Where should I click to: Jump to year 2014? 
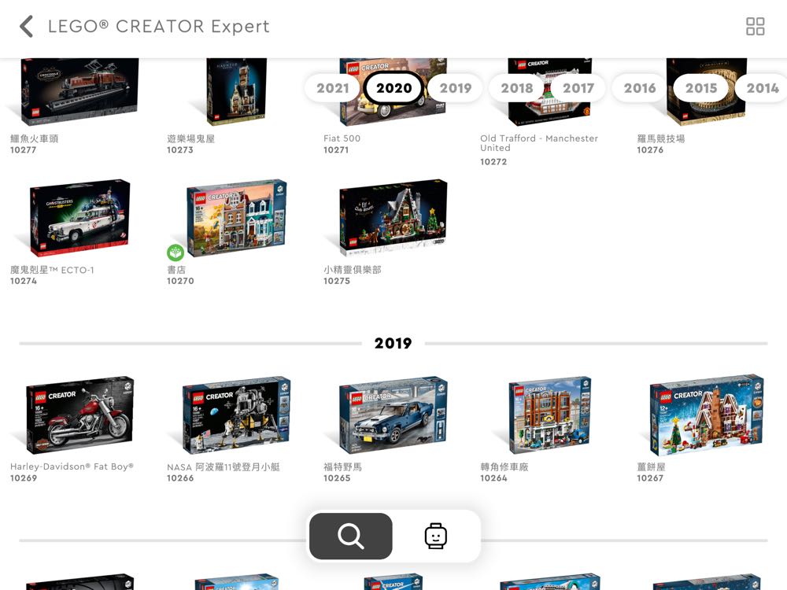[x=762, y=88]
